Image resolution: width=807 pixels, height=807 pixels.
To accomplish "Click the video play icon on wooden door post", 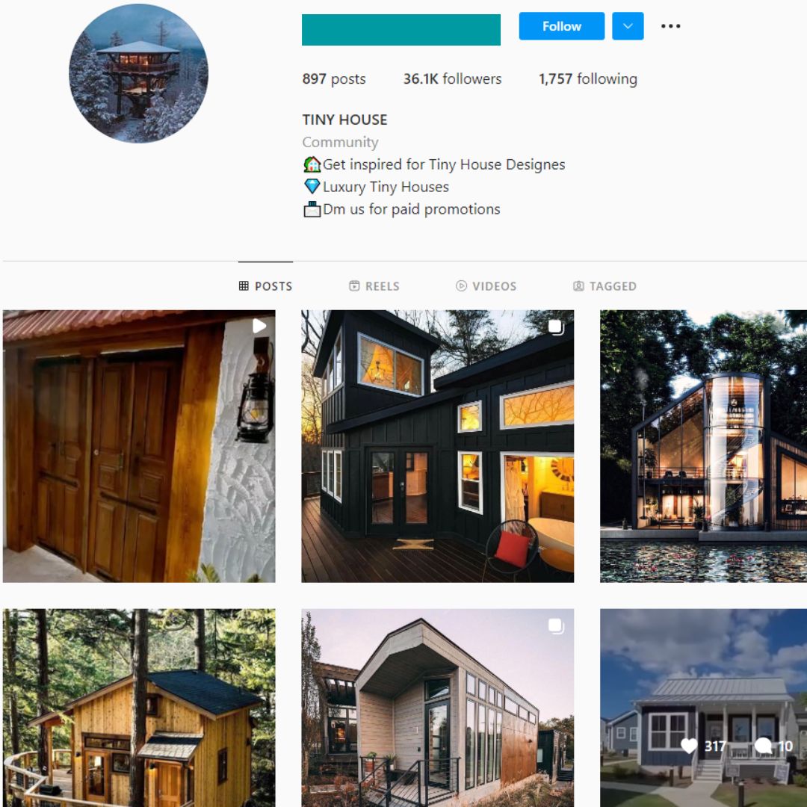I will pyautogui.click(x=259, y=325).
